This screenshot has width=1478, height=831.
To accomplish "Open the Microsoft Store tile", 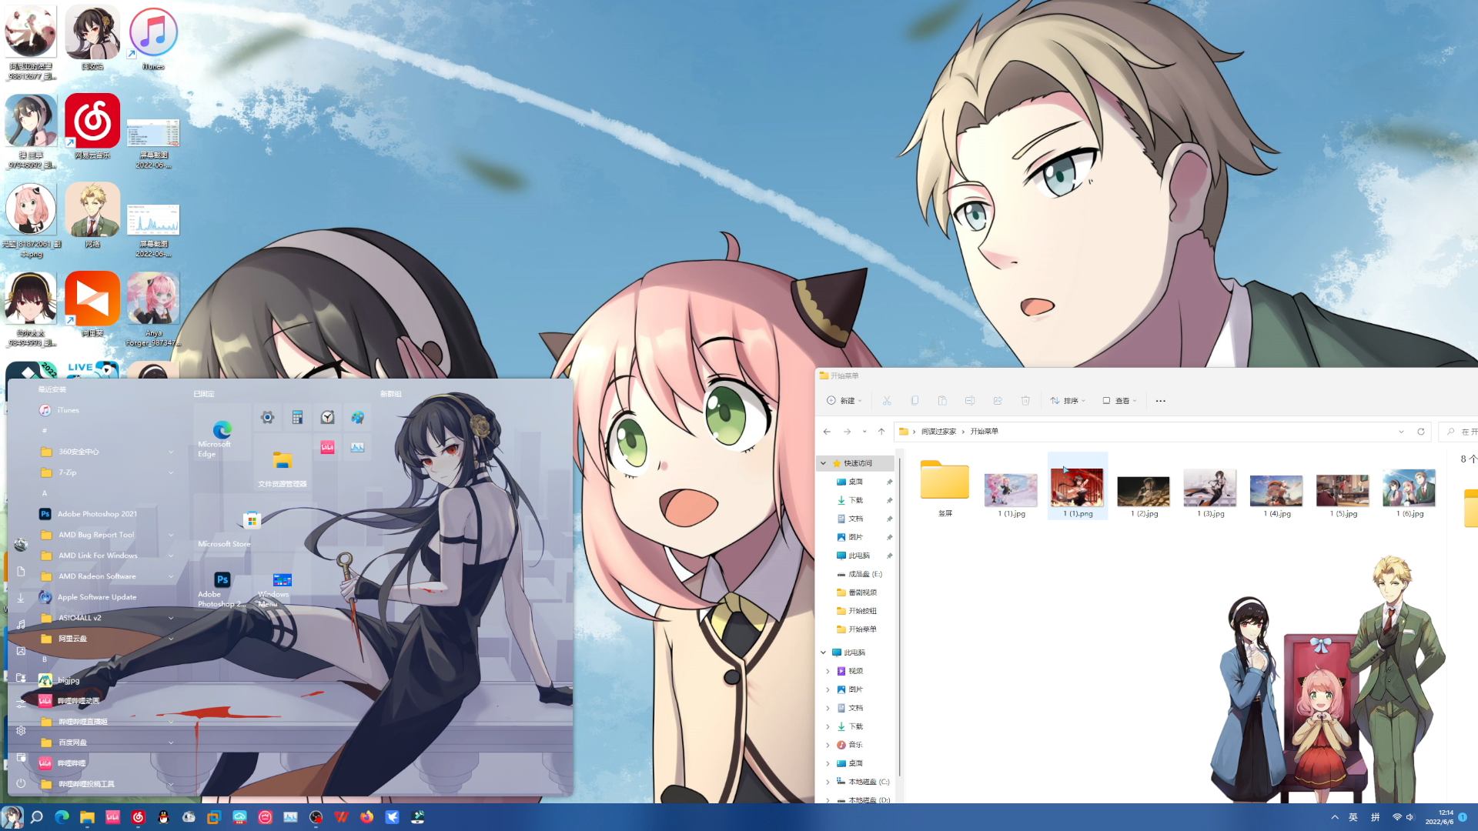I will tap(252, 522).
